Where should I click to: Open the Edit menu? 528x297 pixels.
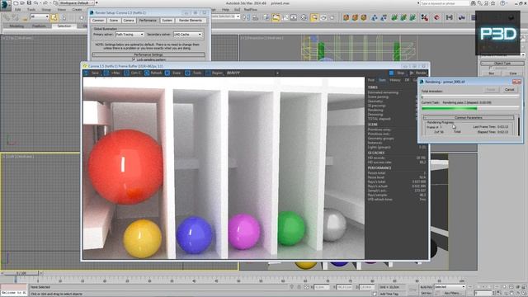(x=18, y=10)
